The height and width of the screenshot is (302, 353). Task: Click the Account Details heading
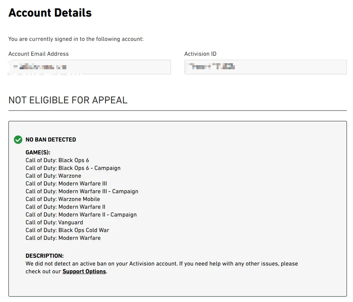coord(50,13)
